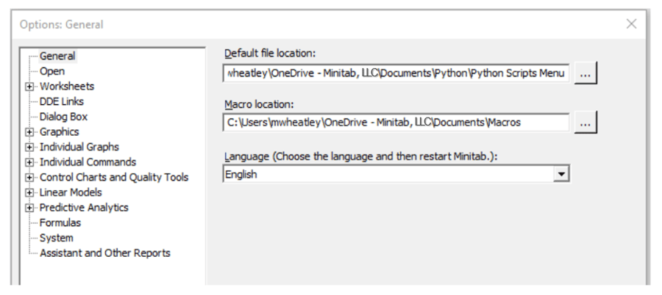
Task: Browse for default file location
Action: click(x=585, y=74)
